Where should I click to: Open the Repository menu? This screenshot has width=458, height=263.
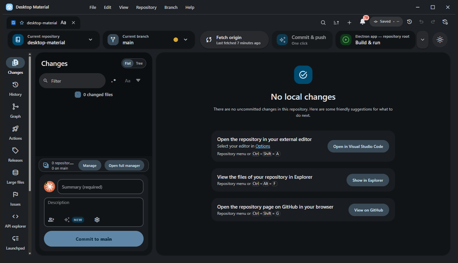coord(146,7)
